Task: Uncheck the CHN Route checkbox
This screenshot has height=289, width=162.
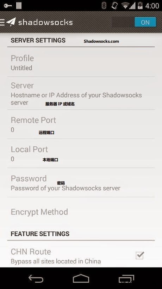Action: click(140, 255)
